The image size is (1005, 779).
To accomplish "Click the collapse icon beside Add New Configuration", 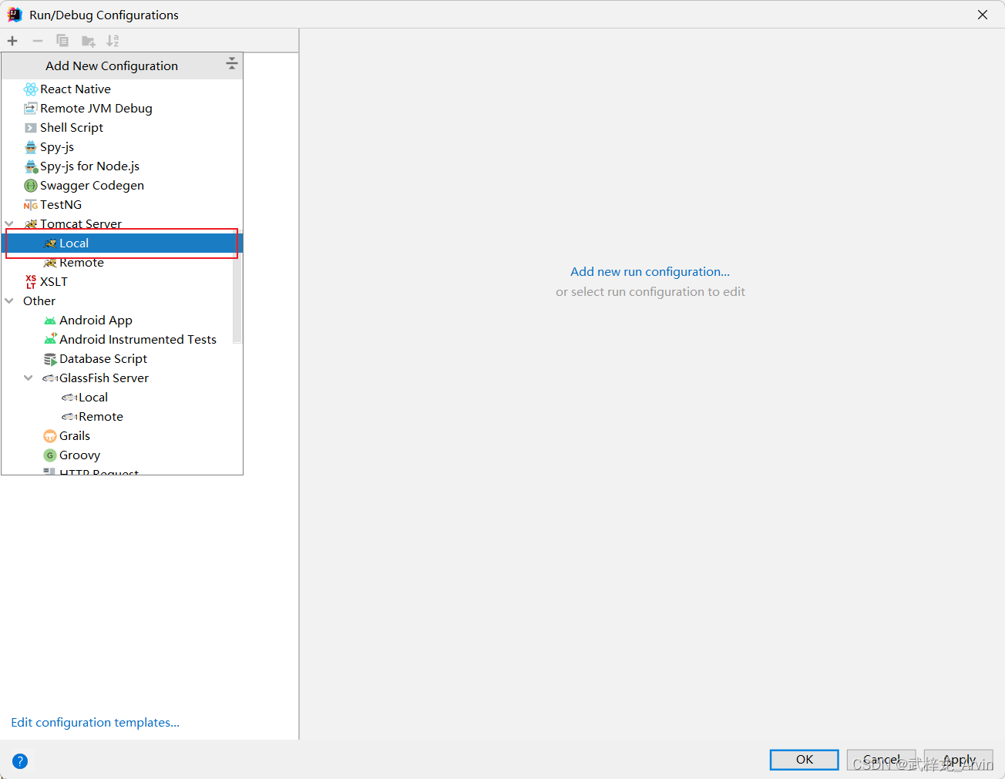I will [x=231, y=63].
